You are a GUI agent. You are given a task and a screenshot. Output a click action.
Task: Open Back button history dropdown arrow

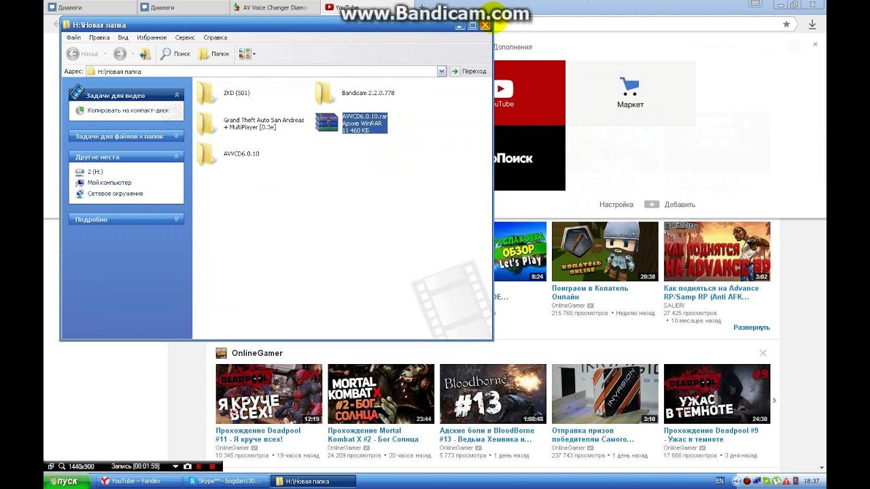coord(105,54)
